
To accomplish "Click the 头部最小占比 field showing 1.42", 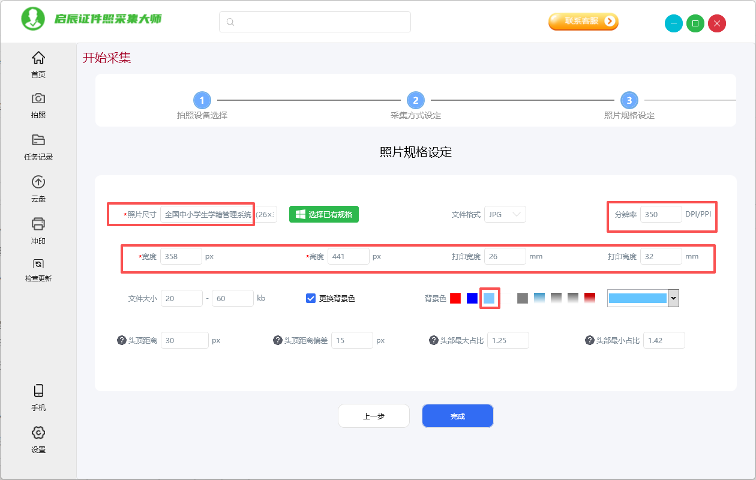I will pos(664,340).
